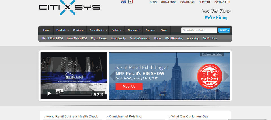Click the Retail's BIG Show 2017 badge
Screen dimensions: 271x120
click(209, 76)
